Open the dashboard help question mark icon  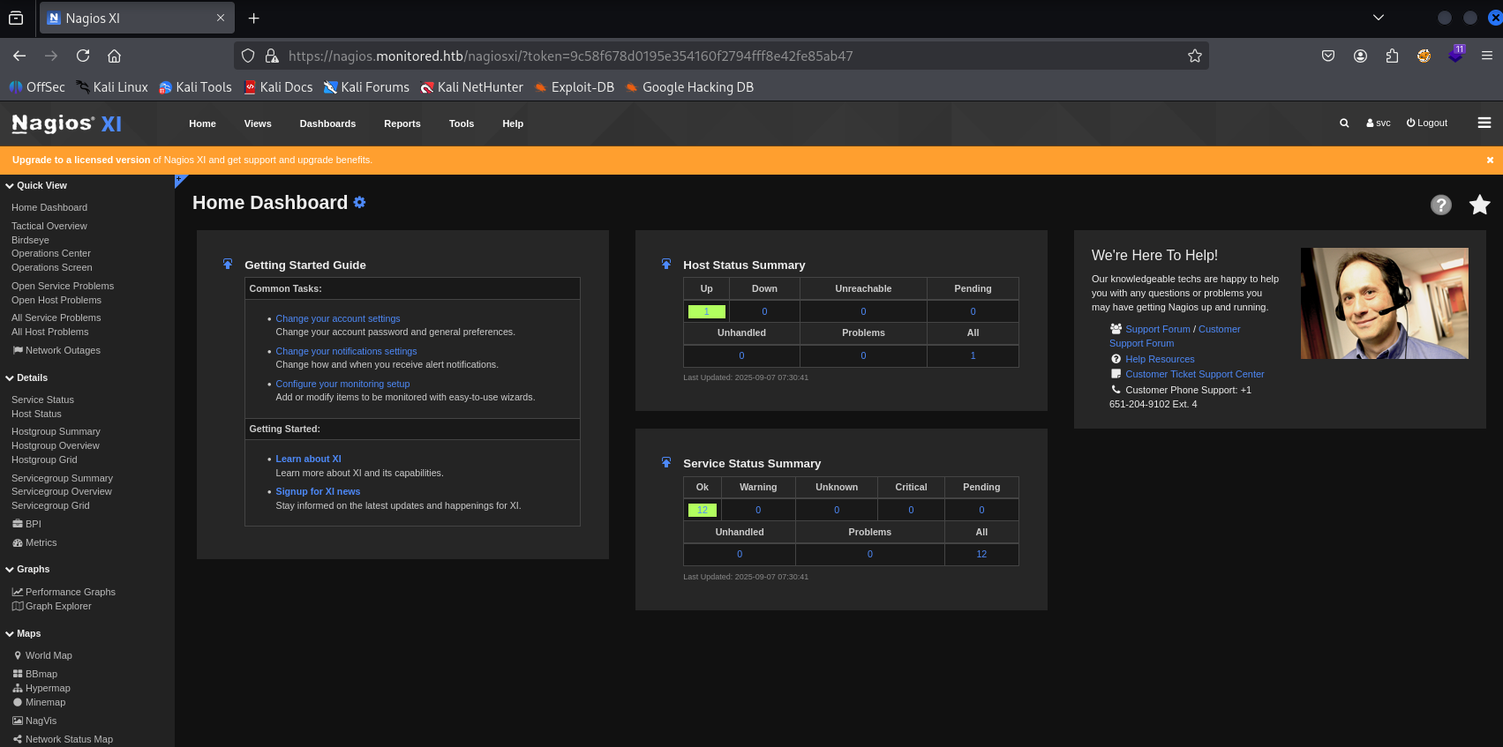coord(1441,205)
